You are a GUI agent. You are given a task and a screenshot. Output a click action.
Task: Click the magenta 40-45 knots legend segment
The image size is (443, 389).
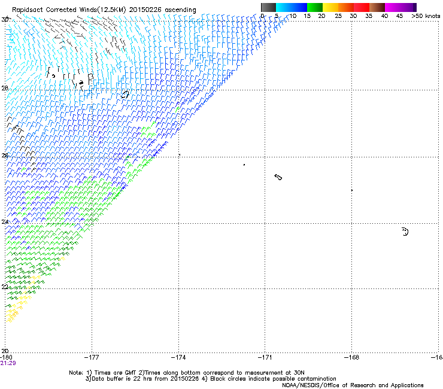click(393, 7)
